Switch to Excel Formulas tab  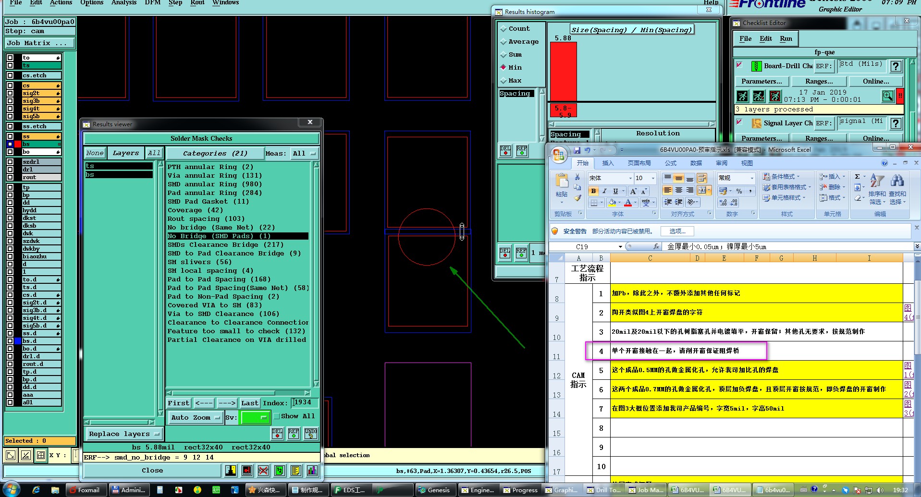click(671, 163)
